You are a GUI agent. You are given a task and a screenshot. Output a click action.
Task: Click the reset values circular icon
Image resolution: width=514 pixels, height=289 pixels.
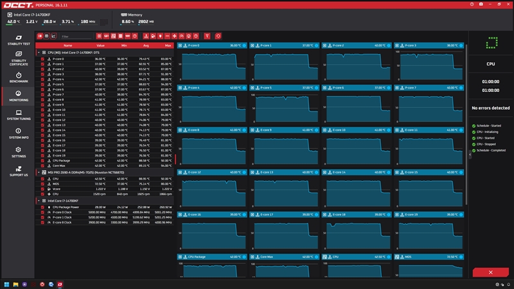point(218,36)
